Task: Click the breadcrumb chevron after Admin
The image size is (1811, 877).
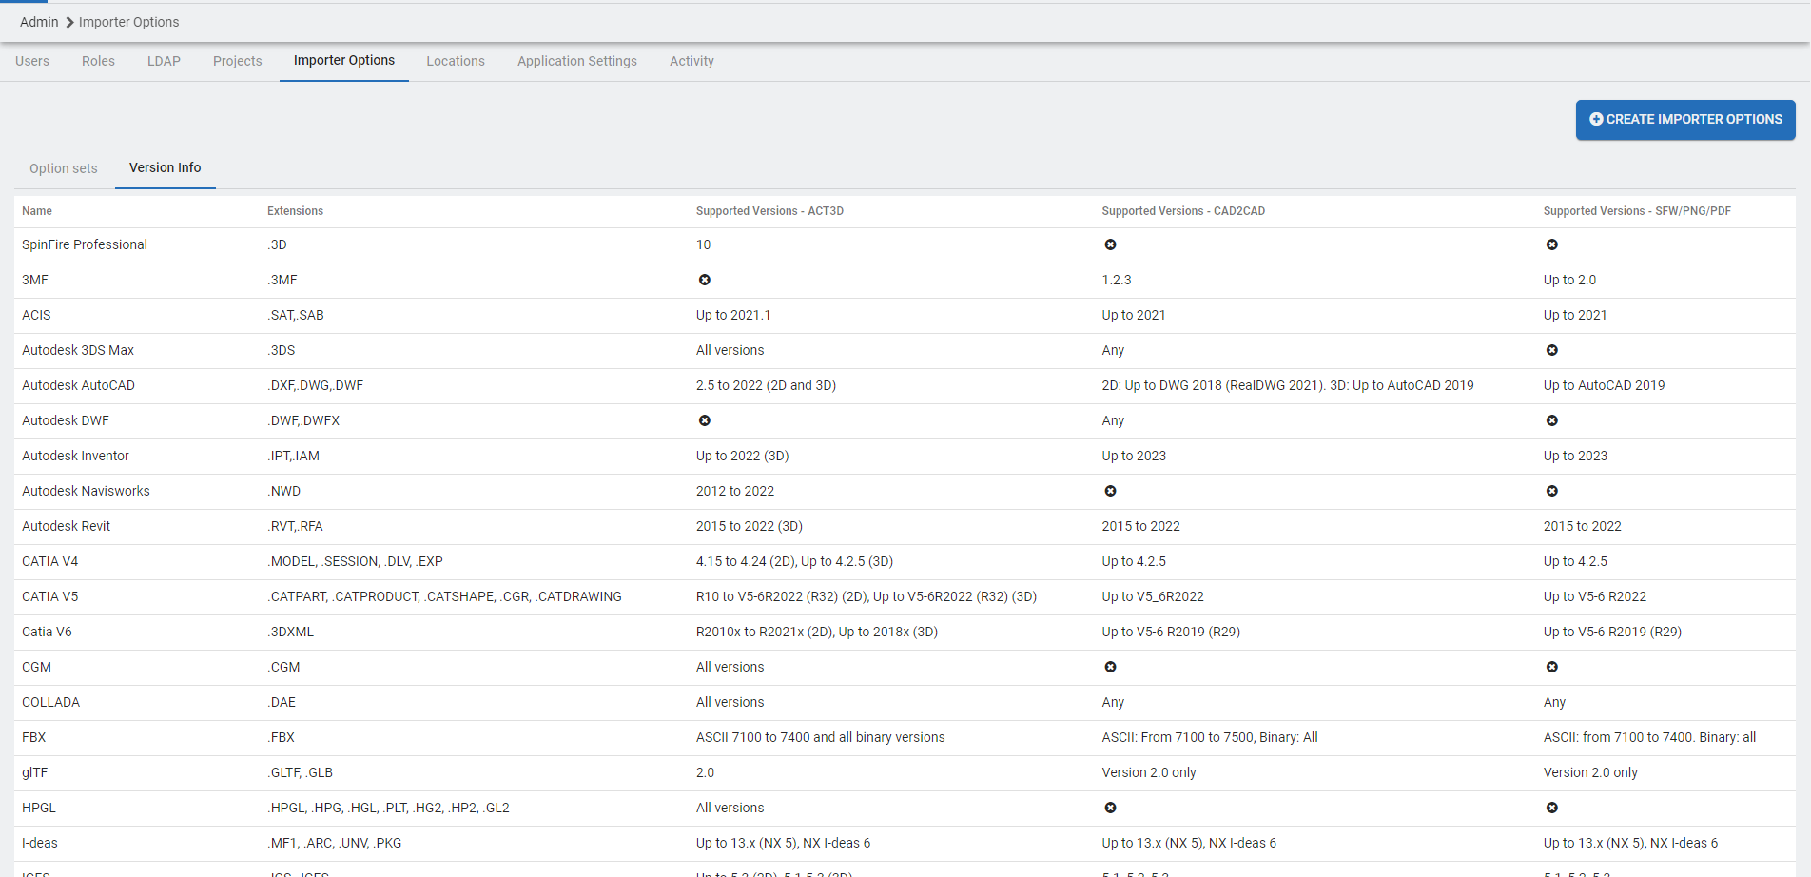Action: (69, 22)
